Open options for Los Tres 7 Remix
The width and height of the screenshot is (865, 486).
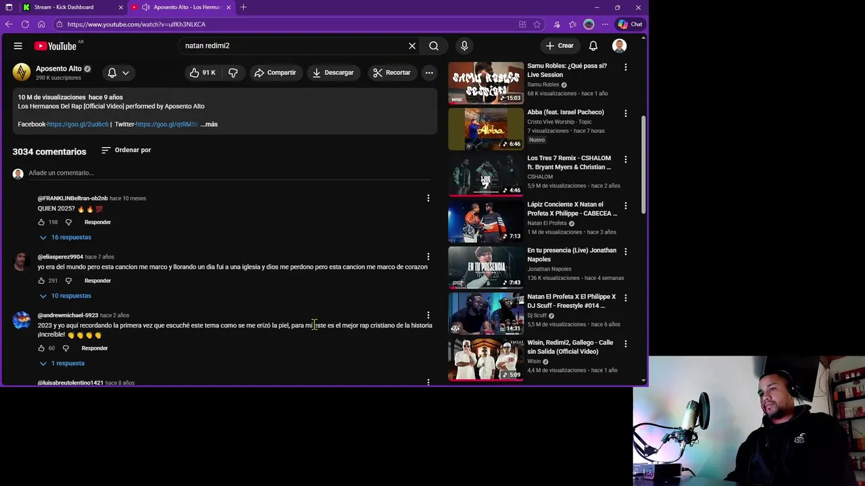[x=625, y=159]
